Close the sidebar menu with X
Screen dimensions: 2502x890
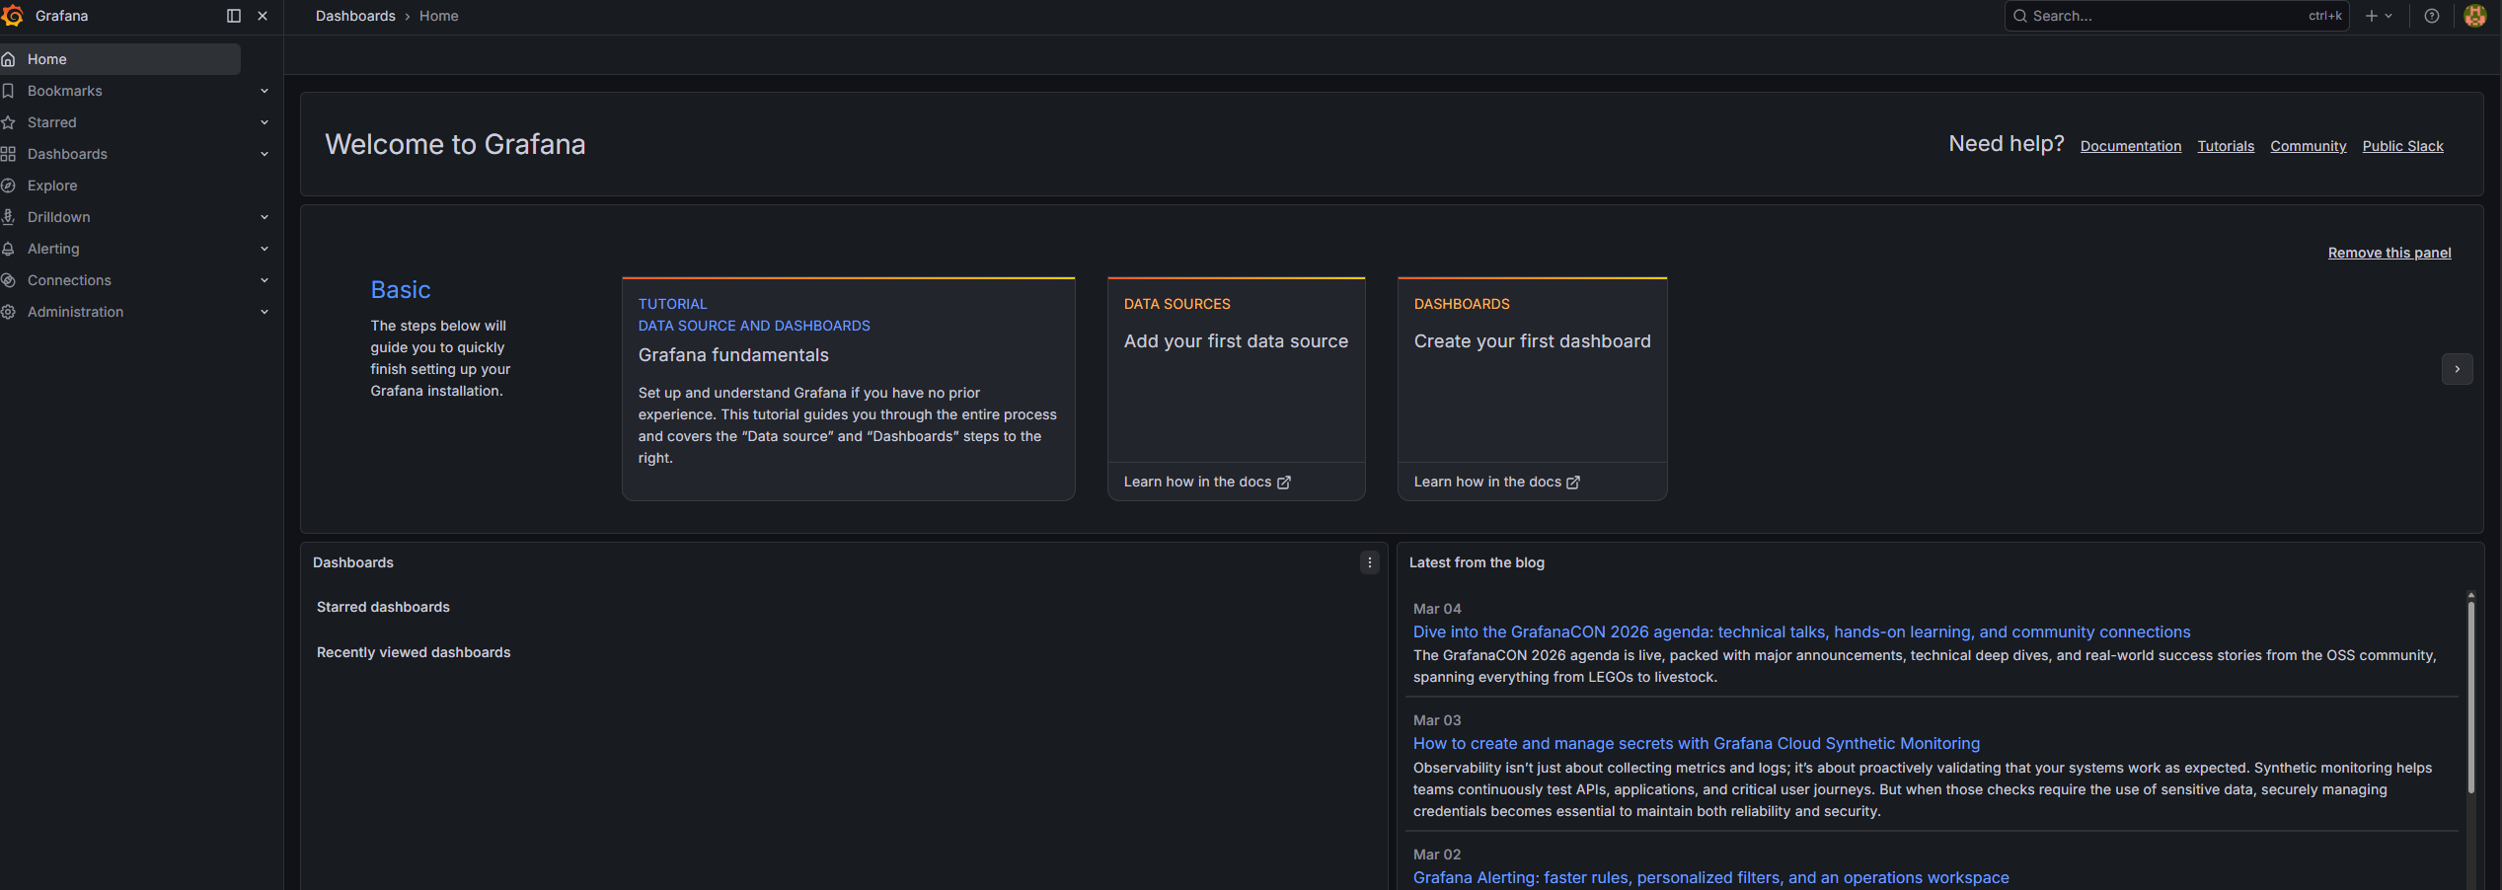click(263, 16)
